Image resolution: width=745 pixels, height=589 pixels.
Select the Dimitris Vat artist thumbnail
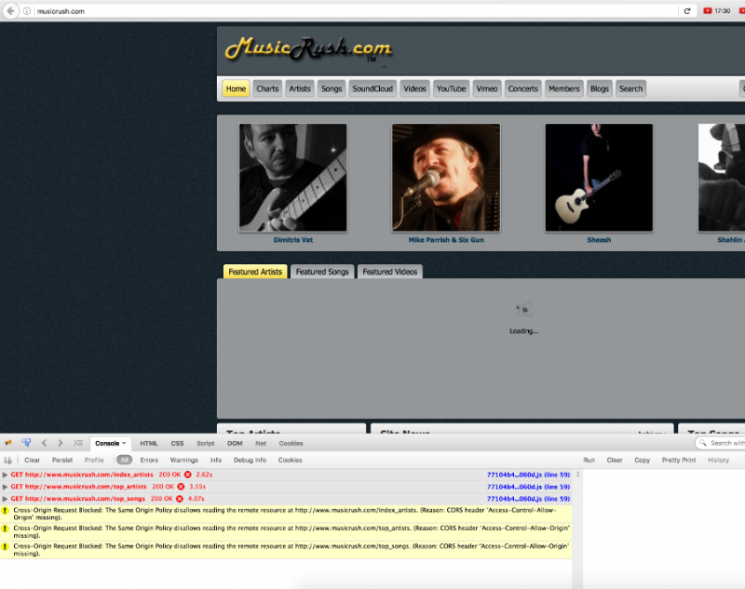pos(292,177)
